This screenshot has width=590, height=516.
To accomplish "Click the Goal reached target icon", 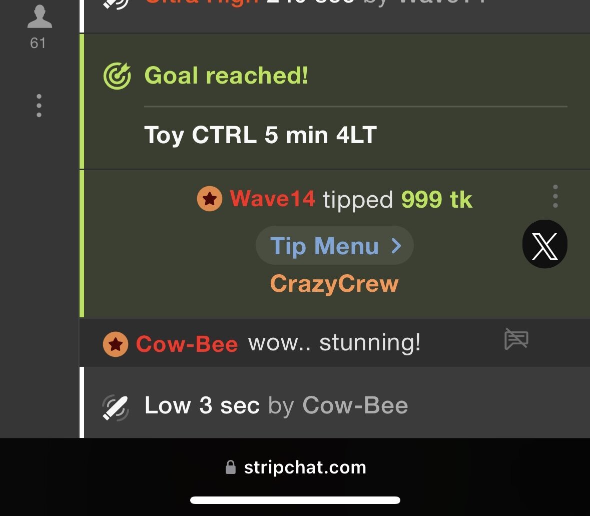I will (x=117, y=76).
